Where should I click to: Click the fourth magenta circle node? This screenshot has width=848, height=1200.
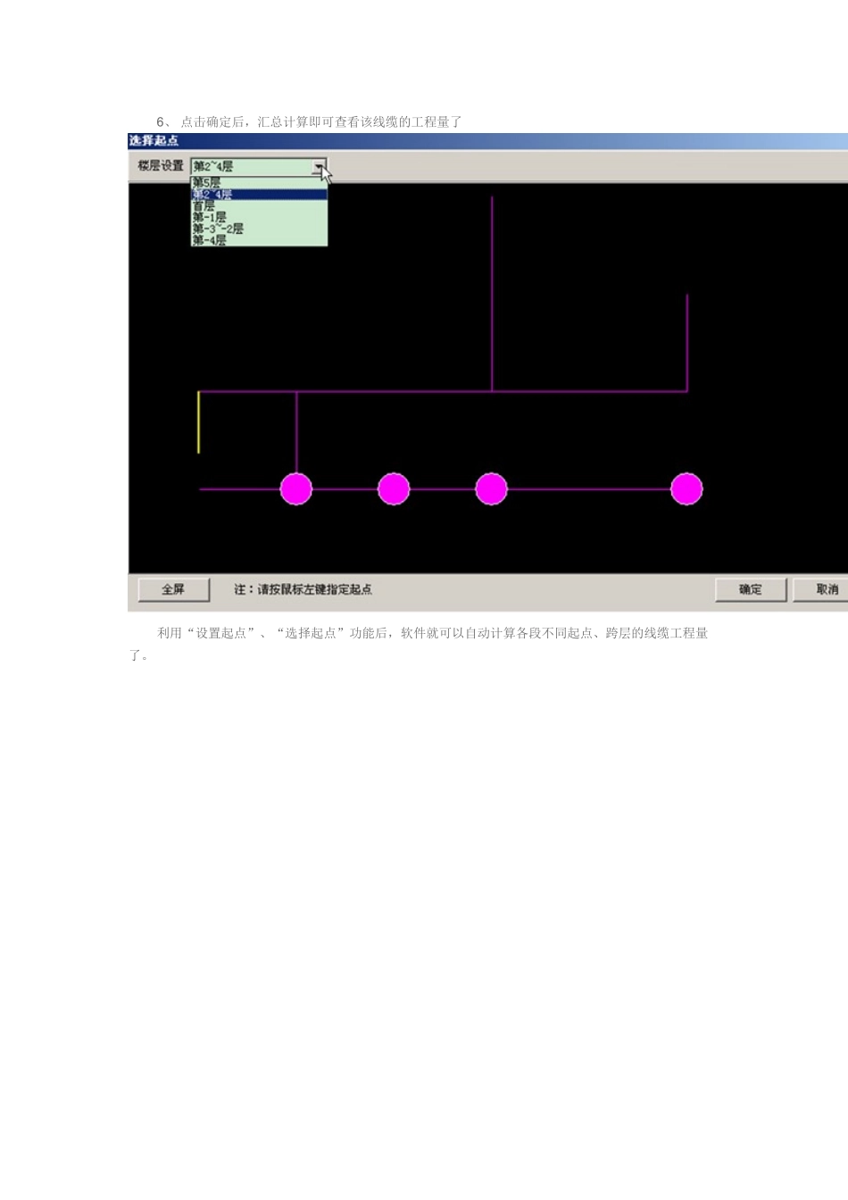(x=686, y=489)
